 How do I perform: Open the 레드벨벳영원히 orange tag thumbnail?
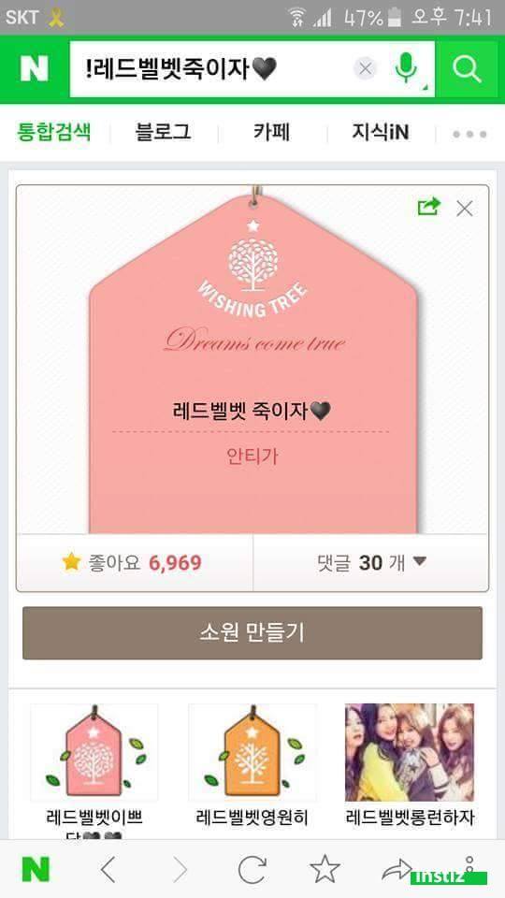pyautogui.click(x=252, y=752)
